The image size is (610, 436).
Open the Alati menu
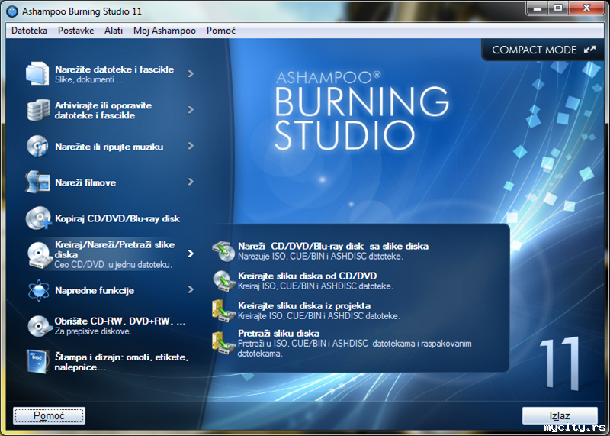point(114,31)
